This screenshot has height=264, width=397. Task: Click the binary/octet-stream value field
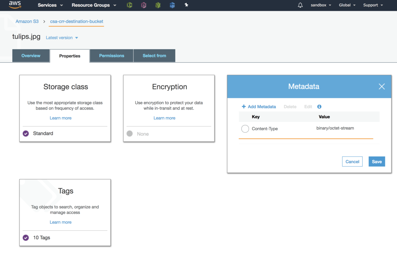335,128
